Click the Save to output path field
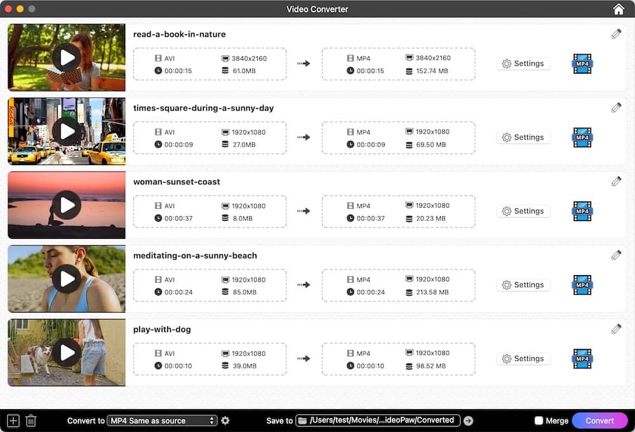Viewport: 635px width, 432px height. 381,420
